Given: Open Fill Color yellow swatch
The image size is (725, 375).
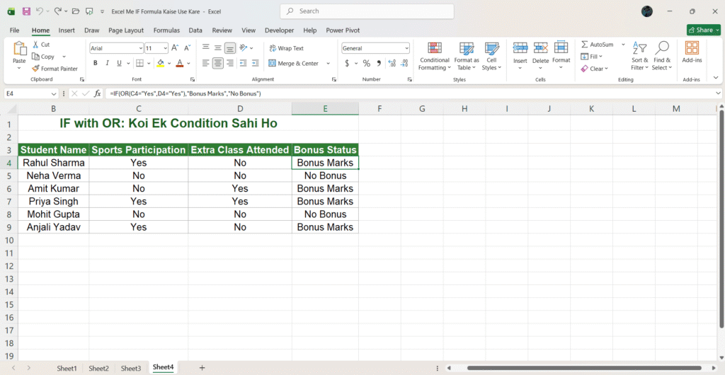Looking at the screenshot, I should (x=161, y=63).
